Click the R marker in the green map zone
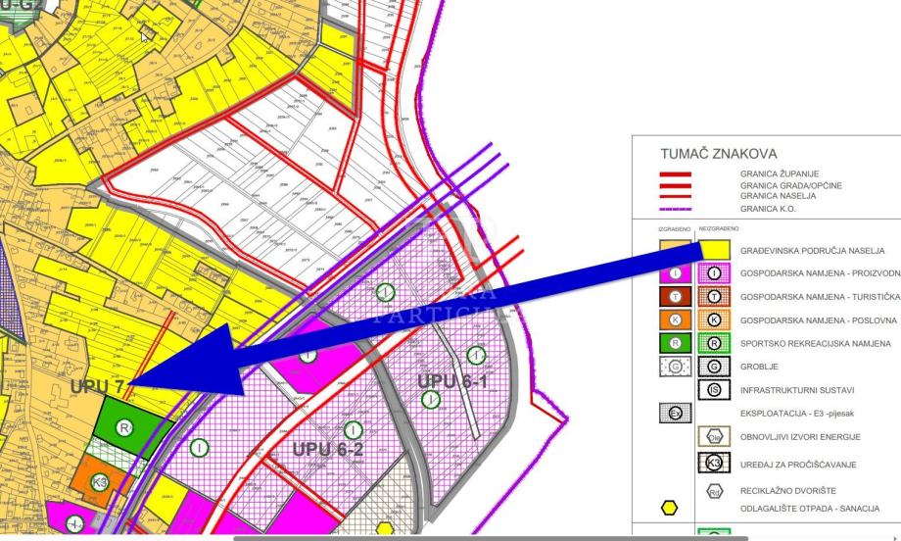This screenshot has width=901, height=541. (x=123, y=427)
